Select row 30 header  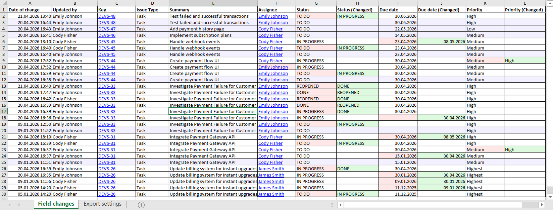4,194
